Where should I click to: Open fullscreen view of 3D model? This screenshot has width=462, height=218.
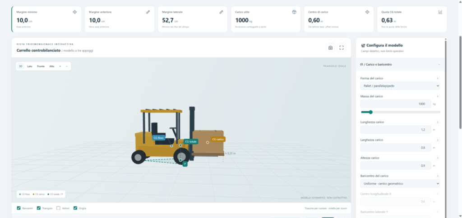342,48
